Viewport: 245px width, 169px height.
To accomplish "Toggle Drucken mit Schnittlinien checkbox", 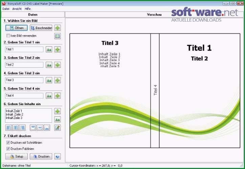I will tap(8, 143).
